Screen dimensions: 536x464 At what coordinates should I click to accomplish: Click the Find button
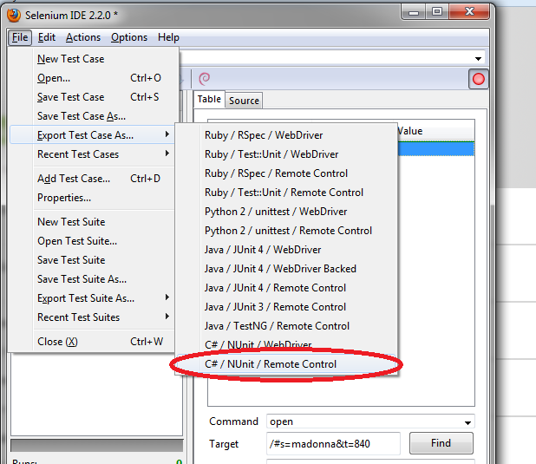tap(441, 443)
